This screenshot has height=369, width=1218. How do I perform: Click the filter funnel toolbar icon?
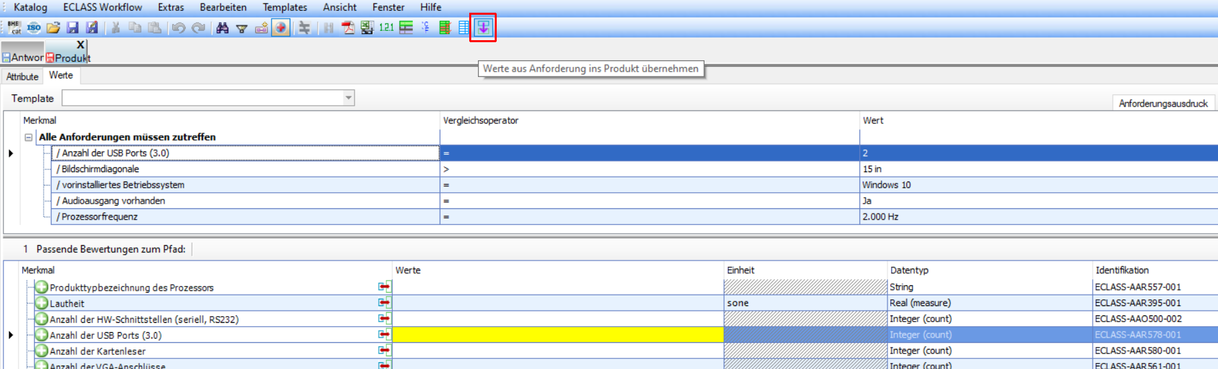click(242, 28)
